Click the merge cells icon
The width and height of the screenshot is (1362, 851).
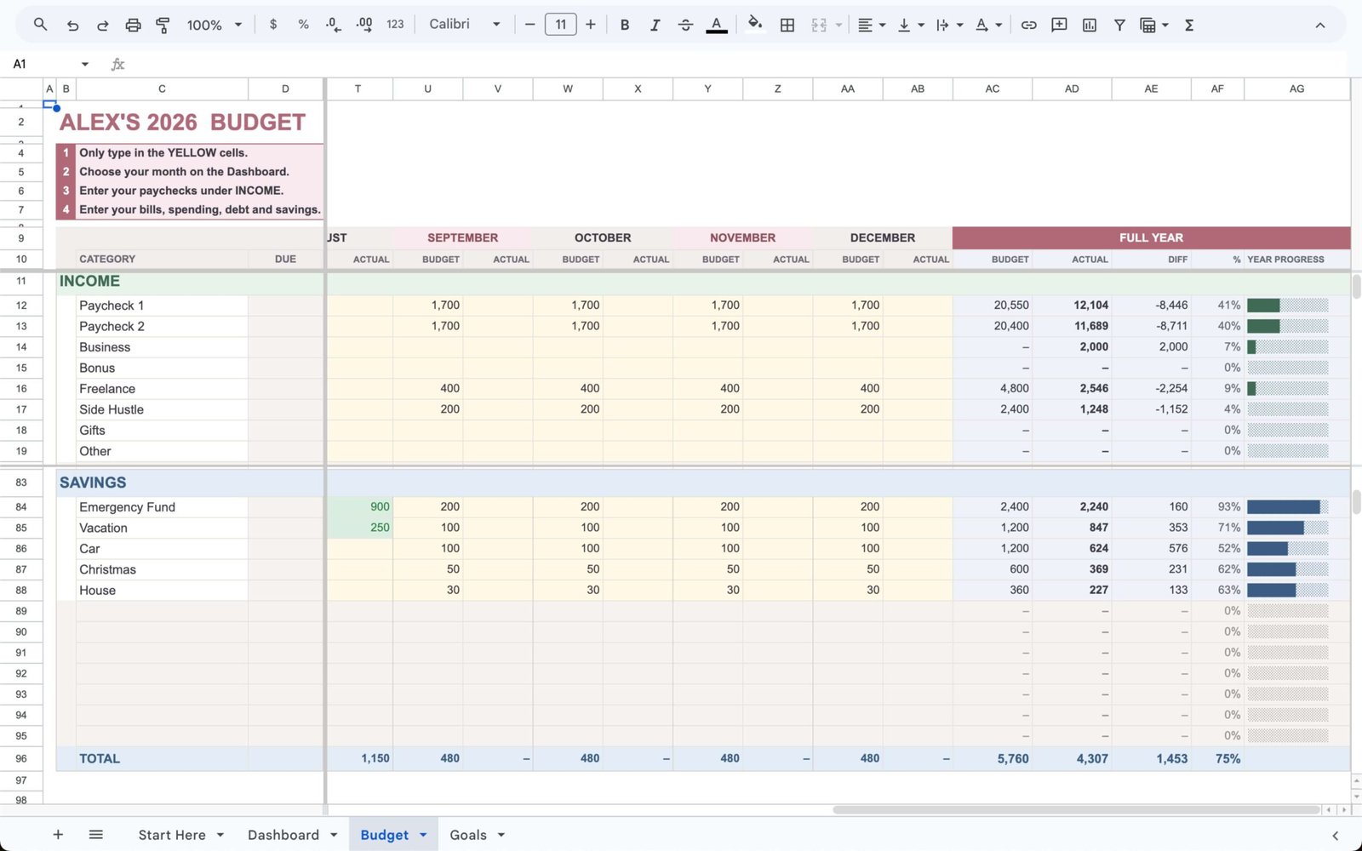pyautogui.click(x=819, y=25)
